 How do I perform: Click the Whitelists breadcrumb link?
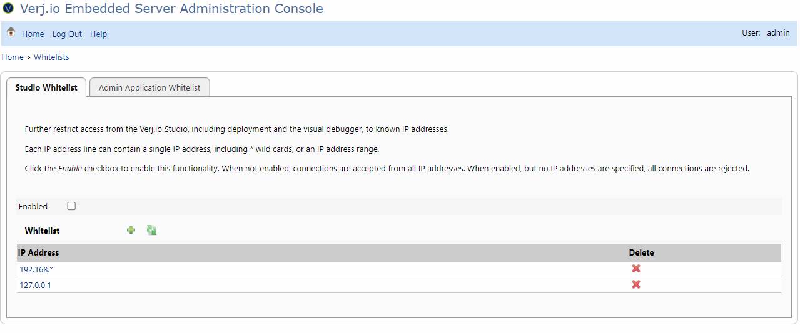coord(51,57)
